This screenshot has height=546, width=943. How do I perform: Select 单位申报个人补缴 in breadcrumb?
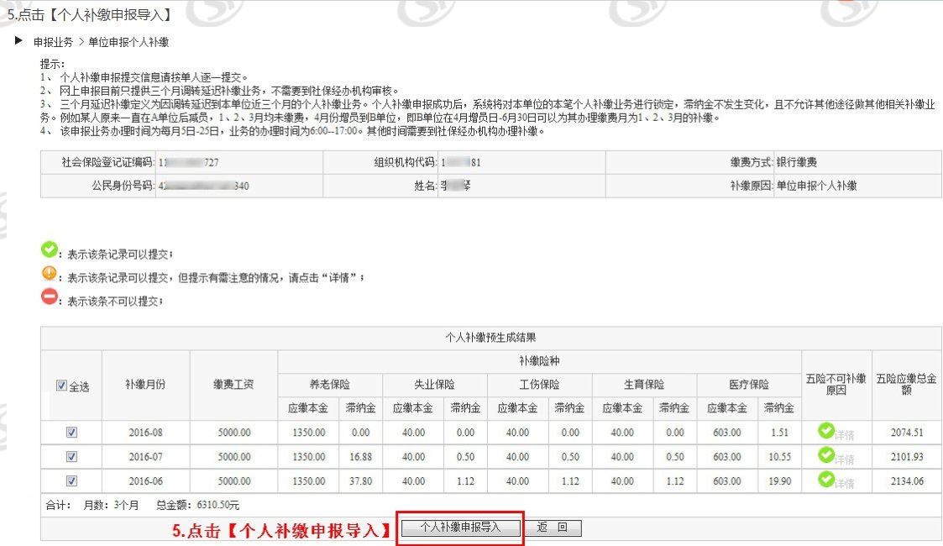point(128,42)
